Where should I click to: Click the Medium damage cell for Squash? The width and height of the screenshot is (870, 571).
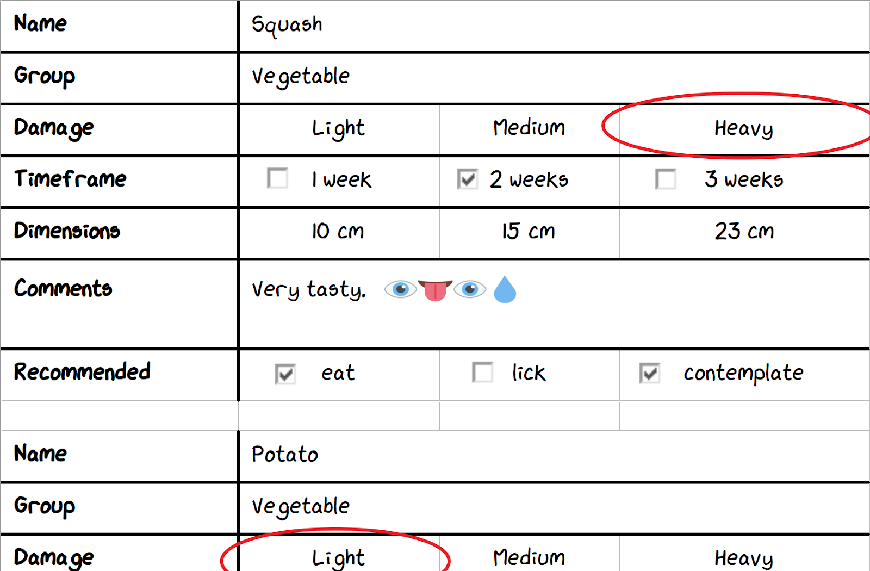coord(529,129)
